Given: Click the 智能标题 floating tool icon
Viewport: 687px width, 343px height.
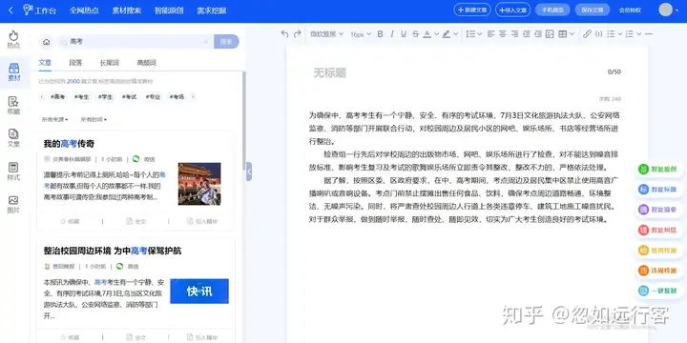Looking at the screenshot, I should (643, 190).
